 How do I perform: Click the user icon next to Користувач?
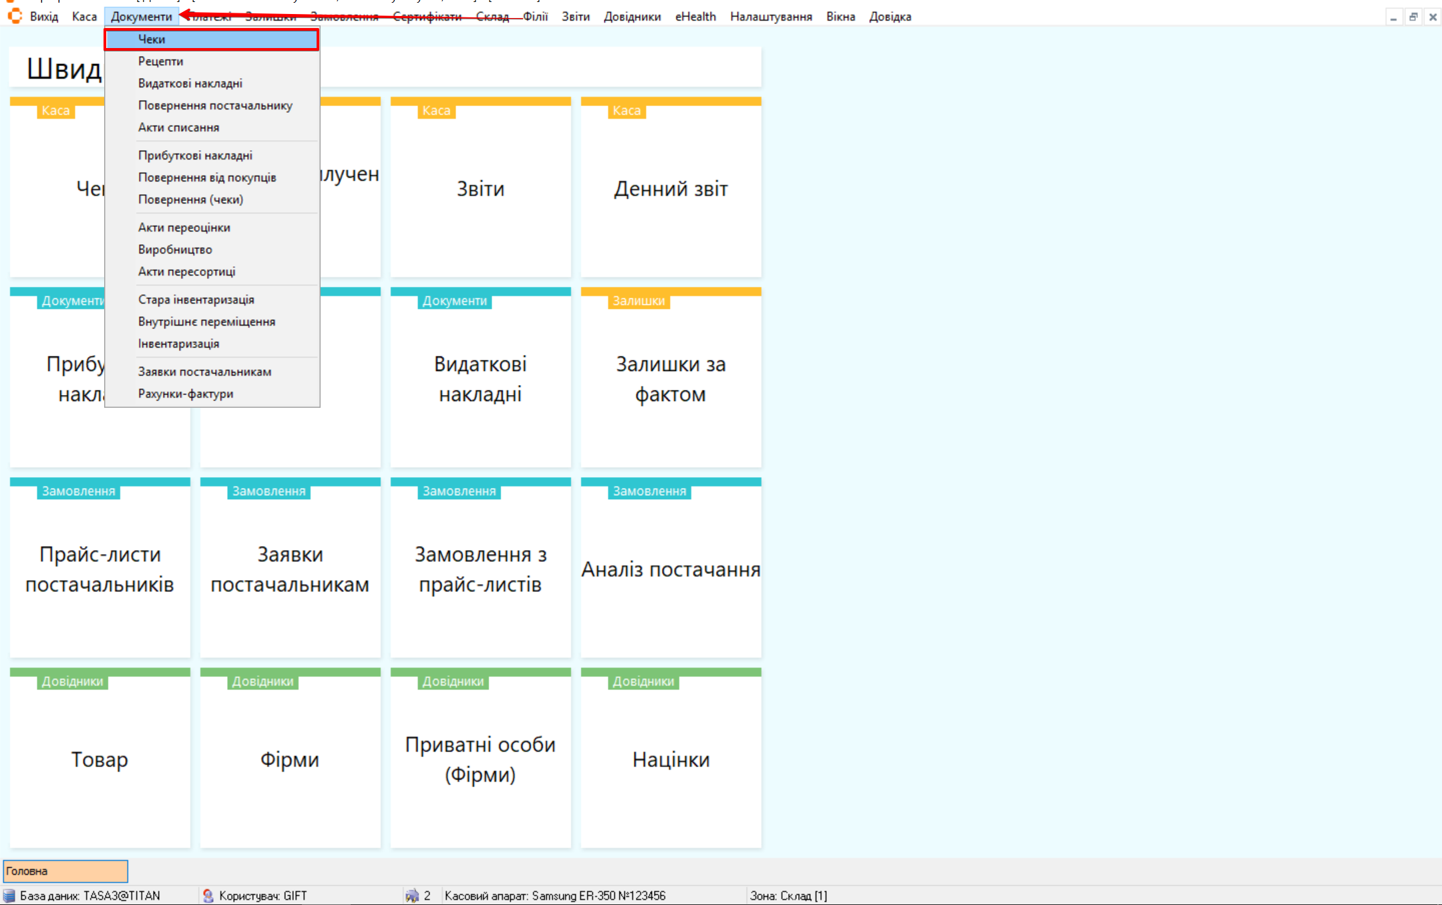(208, 896)
